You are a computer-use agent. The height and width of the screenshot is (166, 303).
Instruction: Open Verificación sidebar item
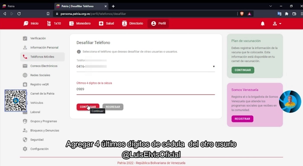[x=42, y=38]
